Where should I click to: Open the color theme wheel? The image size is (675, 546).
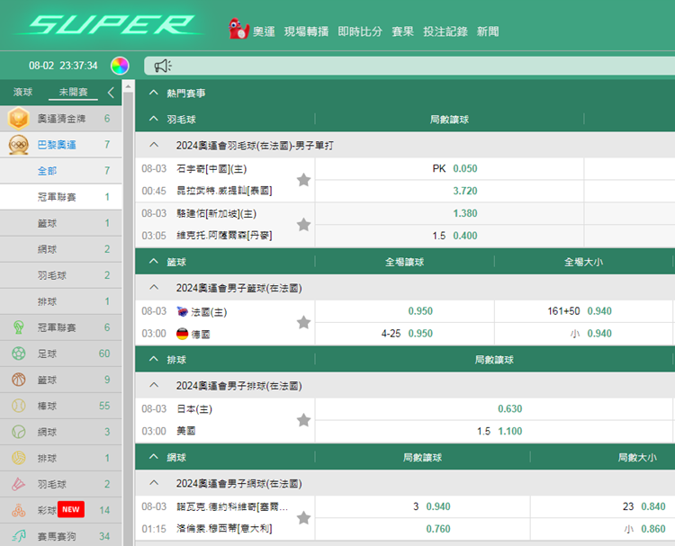click(120, 66)
